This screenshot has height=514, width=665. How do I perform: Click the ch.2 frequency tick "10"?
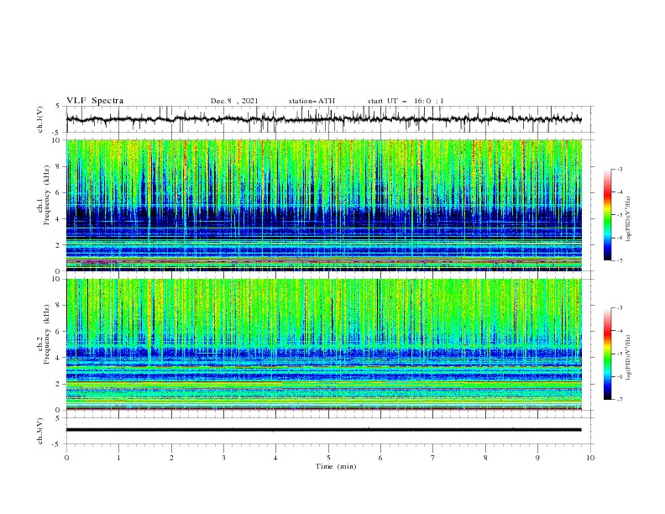point(57,279)
